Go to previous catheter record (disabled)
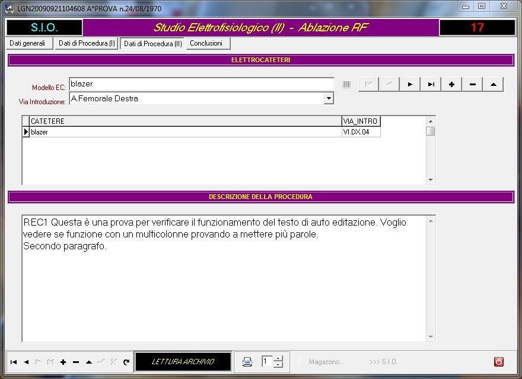Screen dimensions: 522x379 pos(389,85)
